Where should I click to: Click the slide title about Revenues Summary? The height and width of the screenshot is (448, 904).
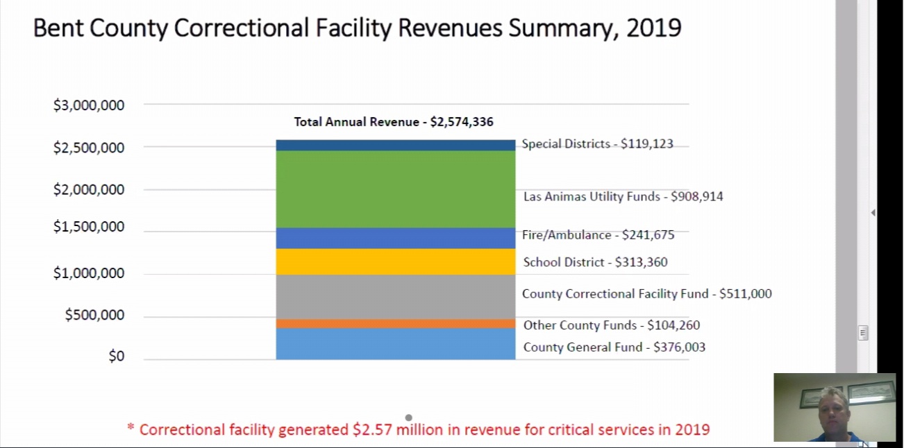(357, 28)
